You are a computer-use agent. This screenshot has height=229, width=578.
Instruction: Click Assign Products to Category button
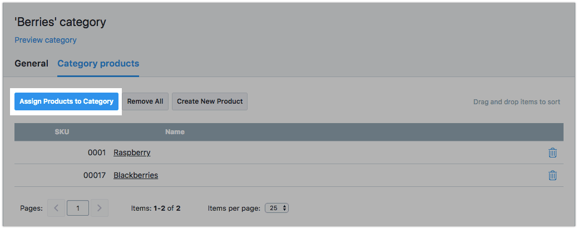coord(66,101)
